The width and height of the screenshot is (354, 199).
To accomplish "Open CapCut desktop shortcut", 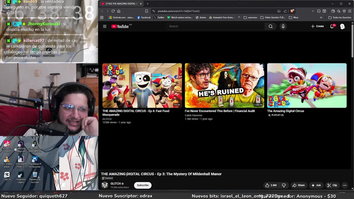I will [7, 176].
